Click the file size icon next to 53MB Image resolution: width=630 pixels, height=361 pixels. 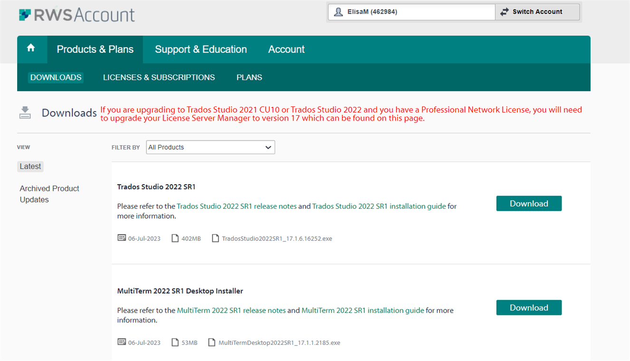tap(175, 342)
